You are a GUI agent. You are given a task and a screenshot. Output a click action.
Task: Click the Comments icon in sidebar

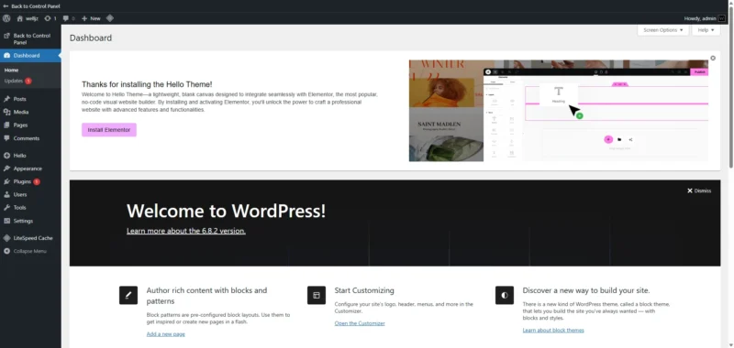point(6,138)
